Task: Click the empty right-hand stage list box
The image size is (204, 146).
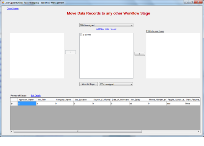Action: tap(173, 56)
